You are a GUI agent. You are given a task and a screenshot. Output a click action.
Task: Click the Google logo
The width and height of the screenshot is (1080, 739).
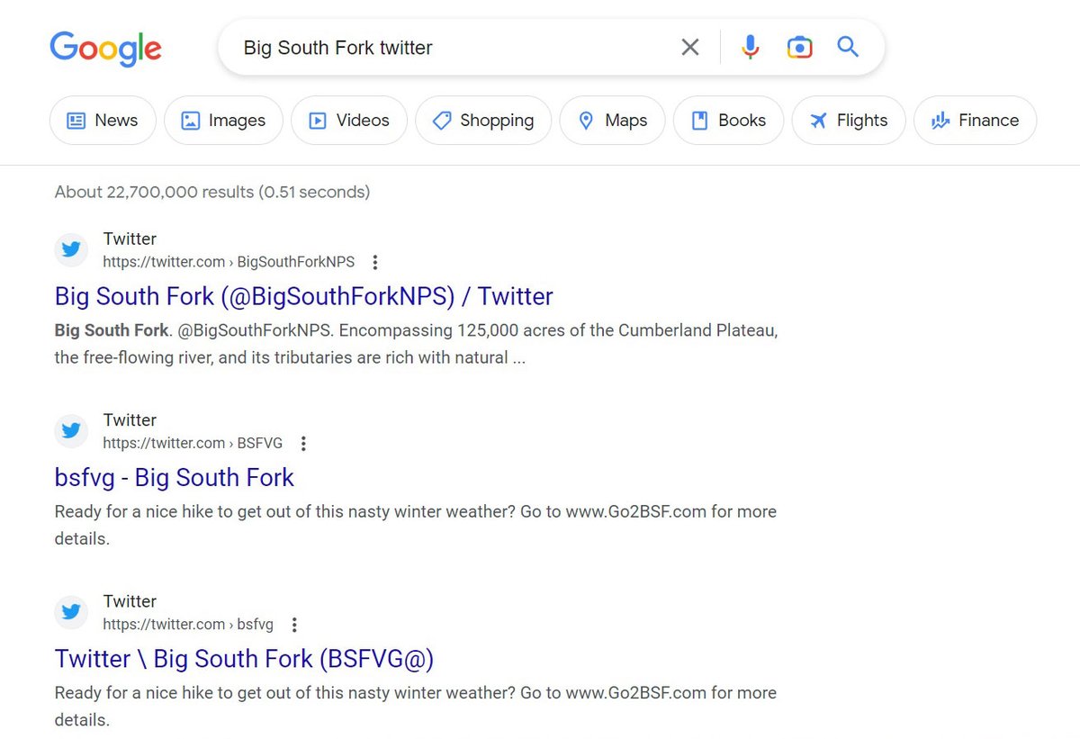[105, 48]
